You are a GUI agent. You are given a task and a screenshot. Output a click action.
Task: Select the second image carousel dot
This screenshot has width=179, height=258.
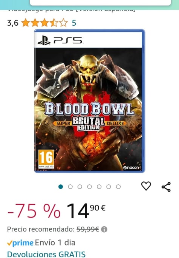click(70, 187)
